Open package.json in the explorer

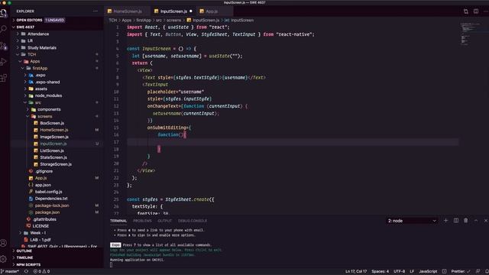pos(47,212)
